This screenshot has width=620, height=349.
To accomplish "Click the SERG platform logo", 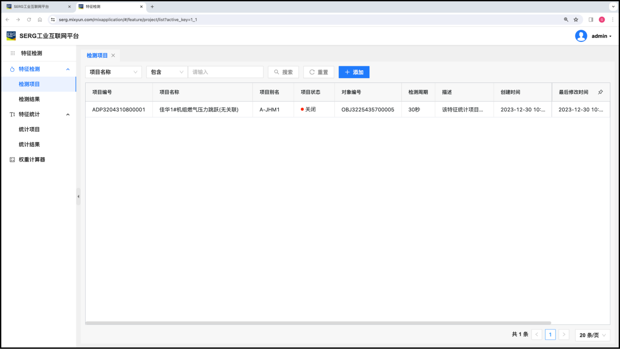I will coord(11,36).
